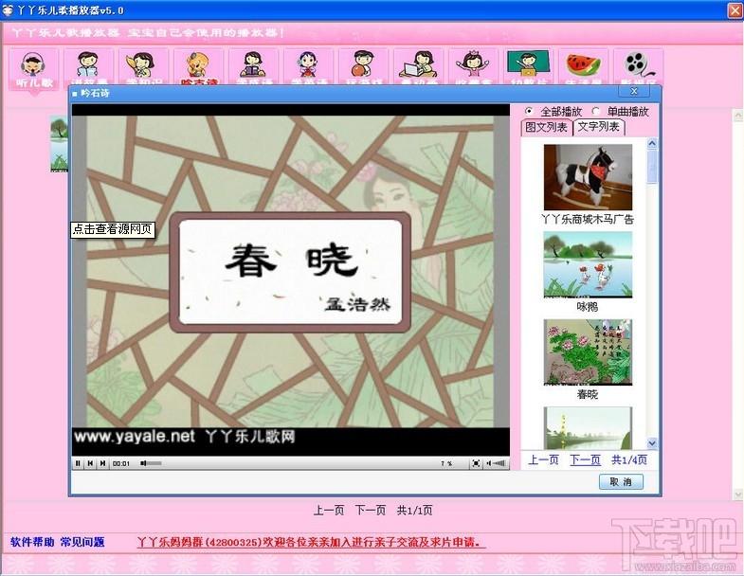
Task: Close the 丫丫乐儿歌播放器 main window
Action: point(735,10)
